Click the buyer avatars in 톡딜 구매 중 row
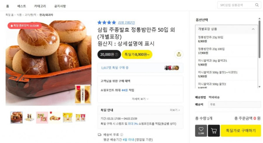Screen dimensions: 263x143 pyautogui.click(x=172, y=68)
